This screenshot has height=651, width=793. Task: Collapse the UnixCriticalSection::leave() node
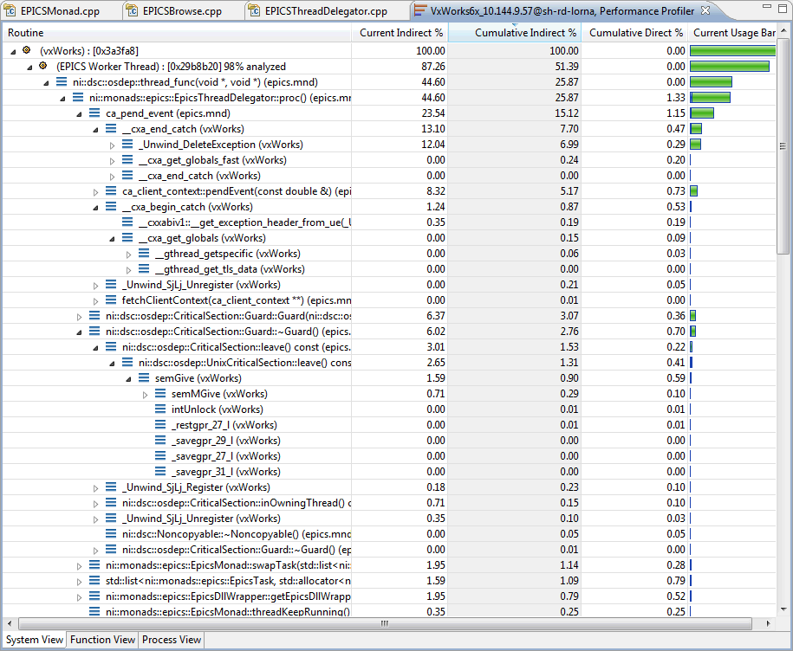tap(113, 364)
